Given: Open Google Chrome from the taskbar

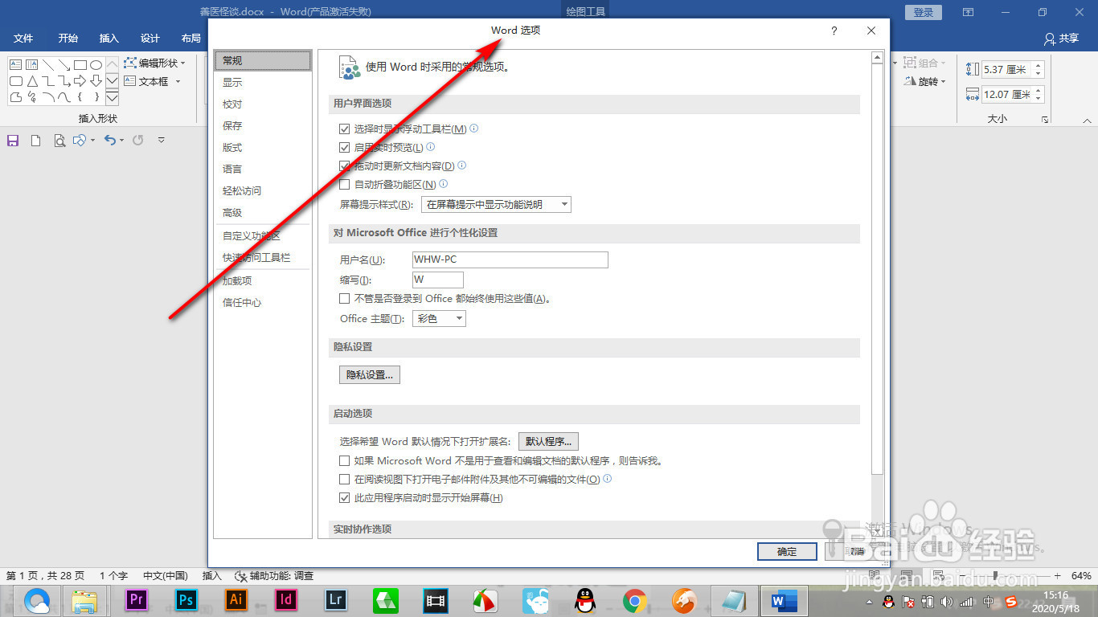Looking at the screenshot, I should (x=635, y=600).
